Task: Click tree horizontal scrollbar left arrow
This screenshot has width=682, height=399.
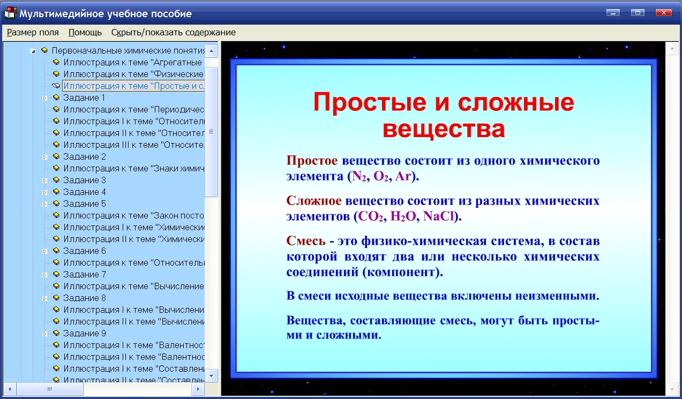Action: point(11,389)
